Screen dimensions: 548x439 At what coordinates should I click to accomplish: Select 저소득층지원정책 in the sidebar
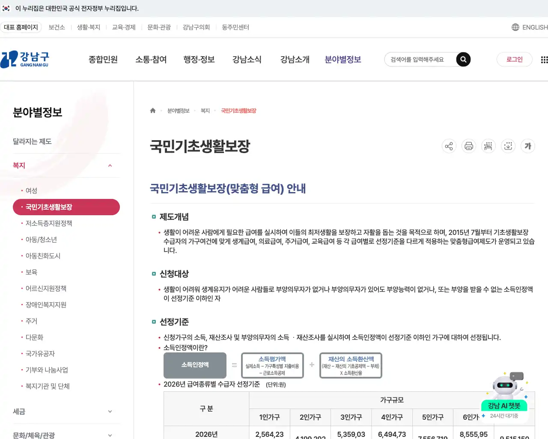[49, 223]
